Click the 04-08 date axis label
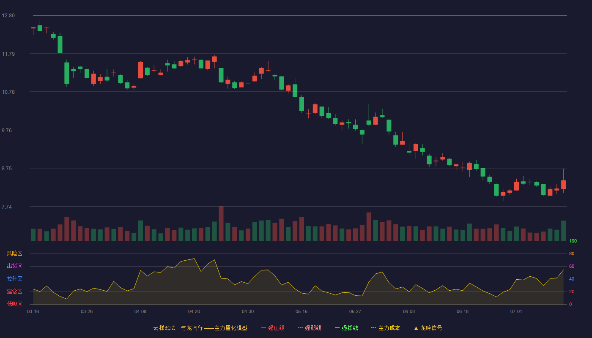Viewport: 592px width, 338px height. [140, 311]
